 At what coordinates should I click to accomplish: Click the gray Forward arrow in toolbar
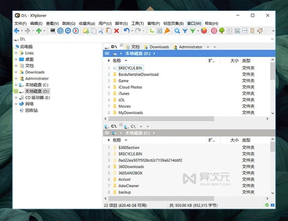(x=27, y=31)
